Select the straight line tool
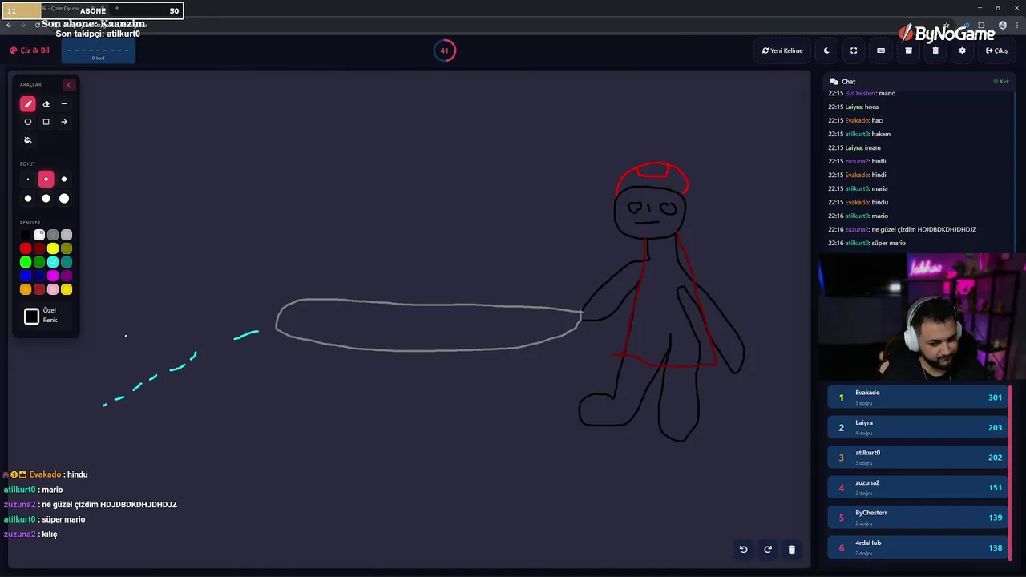 [64, 104]
